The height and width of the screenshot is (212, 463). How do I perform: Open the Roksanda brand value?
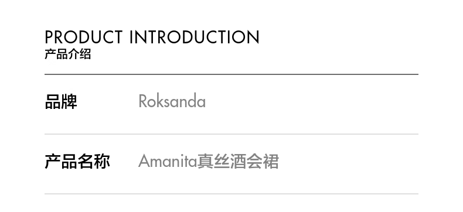(172, 101)
